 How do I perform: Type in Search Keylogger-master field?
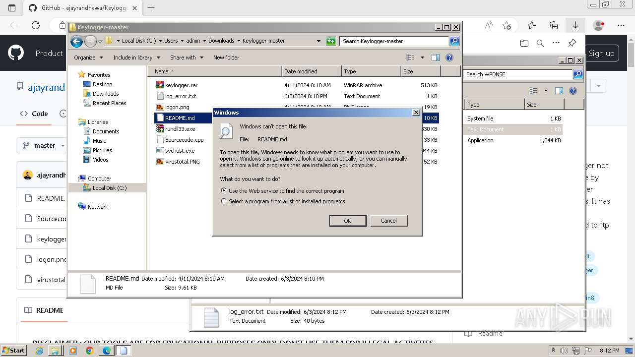pyautogui.click(x=394, y=41)
